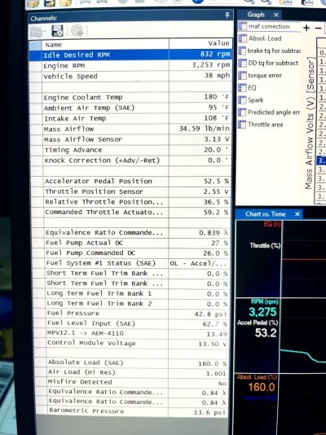This screenshot has width=326, height=435.
Task: Select the Barometric Pressure row
Action: click(131, 411)
